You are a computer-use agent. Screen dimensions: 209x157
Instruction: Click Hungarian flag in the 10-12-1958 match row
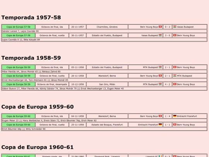click(x=160, y=84)
